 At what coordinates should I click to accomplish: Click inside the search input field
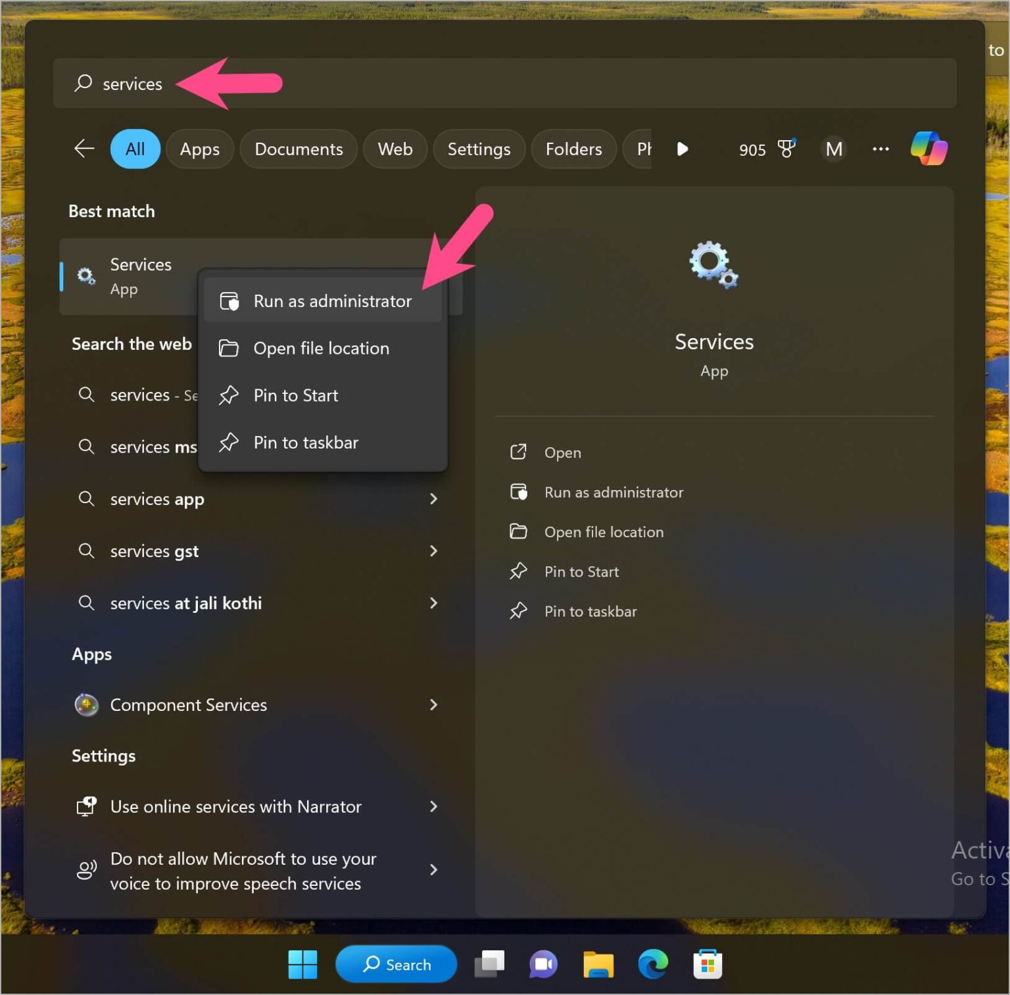point(263,84)
